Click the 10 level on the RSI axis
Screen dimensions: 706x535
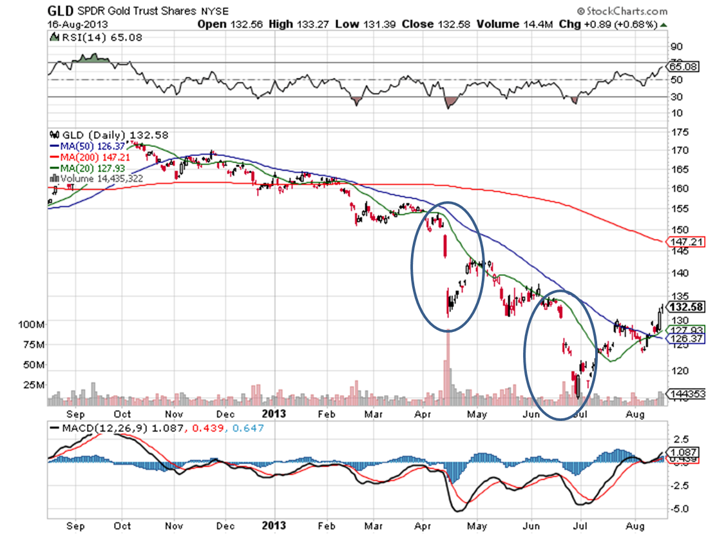pyautogui.click(x=676, y=113)
